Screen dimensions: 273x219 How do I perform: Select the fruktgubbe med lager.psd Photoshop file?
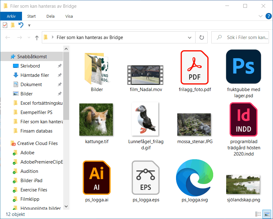click(x=243, y=67)
